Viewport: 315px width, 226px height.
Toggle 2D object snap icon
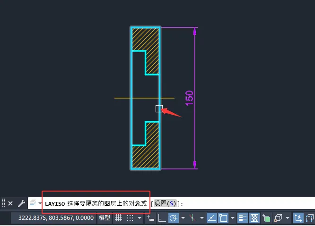click(223, 218)
